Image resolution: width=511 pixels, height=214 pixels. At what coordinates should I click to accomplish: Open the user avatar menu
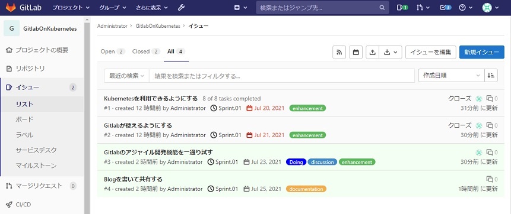click(x=490, y=8)
